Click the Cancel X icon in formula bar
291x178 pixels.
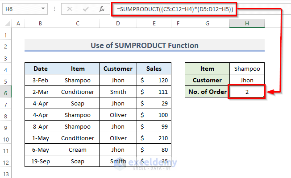coord(70,9)
